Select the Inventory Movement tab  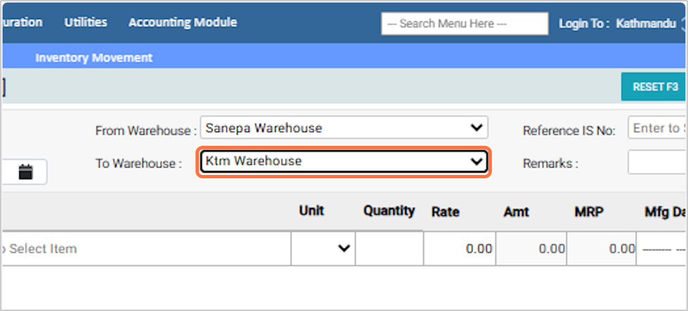[93, 58]
